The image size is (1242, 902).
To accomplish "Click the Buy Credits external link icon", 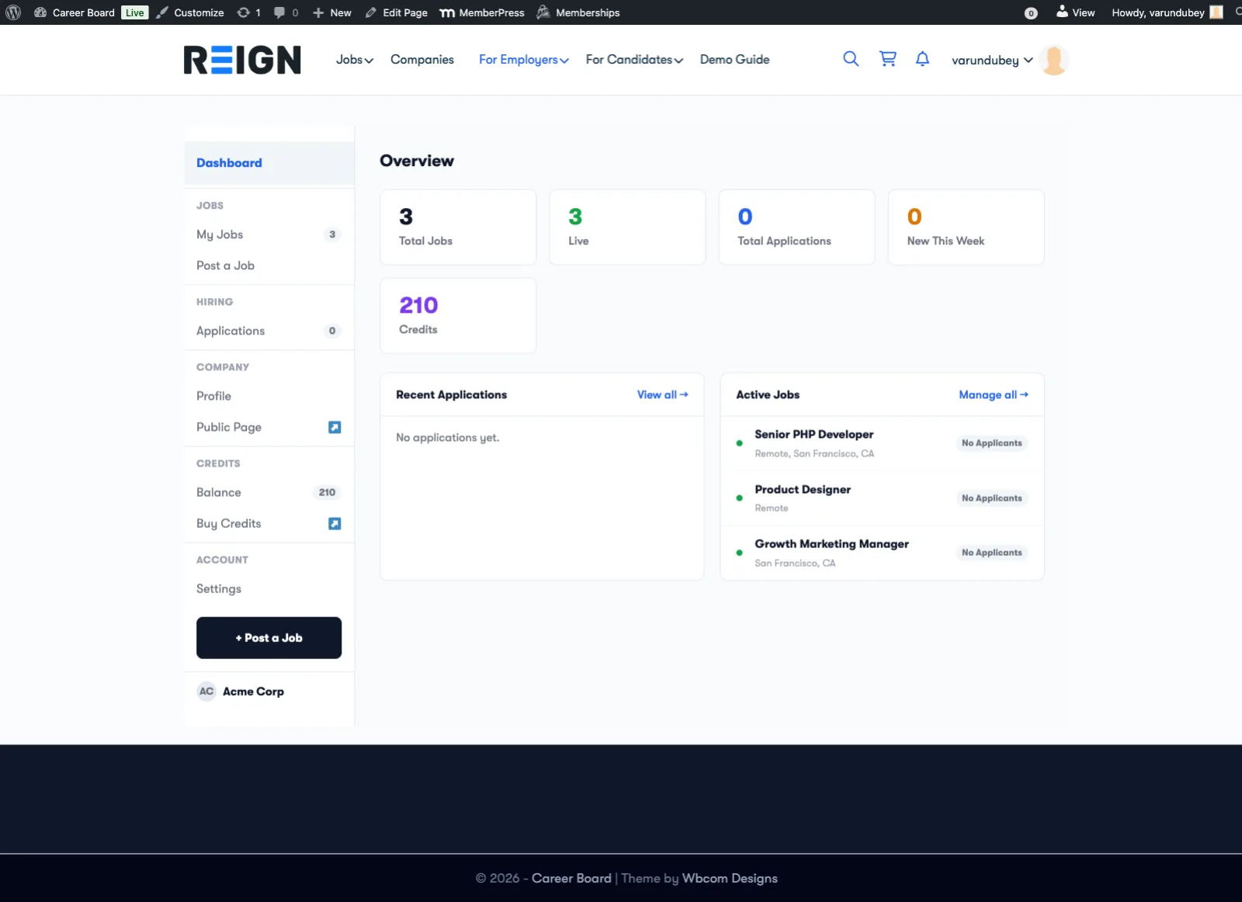I will 335,524.
